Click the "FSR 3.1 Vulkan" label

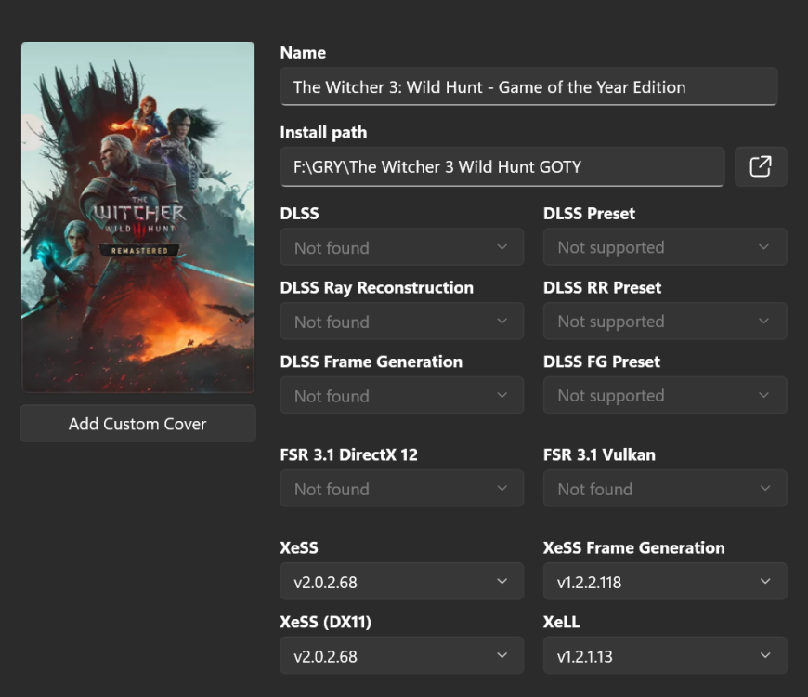pyautogui.click(x=599, y=454)
